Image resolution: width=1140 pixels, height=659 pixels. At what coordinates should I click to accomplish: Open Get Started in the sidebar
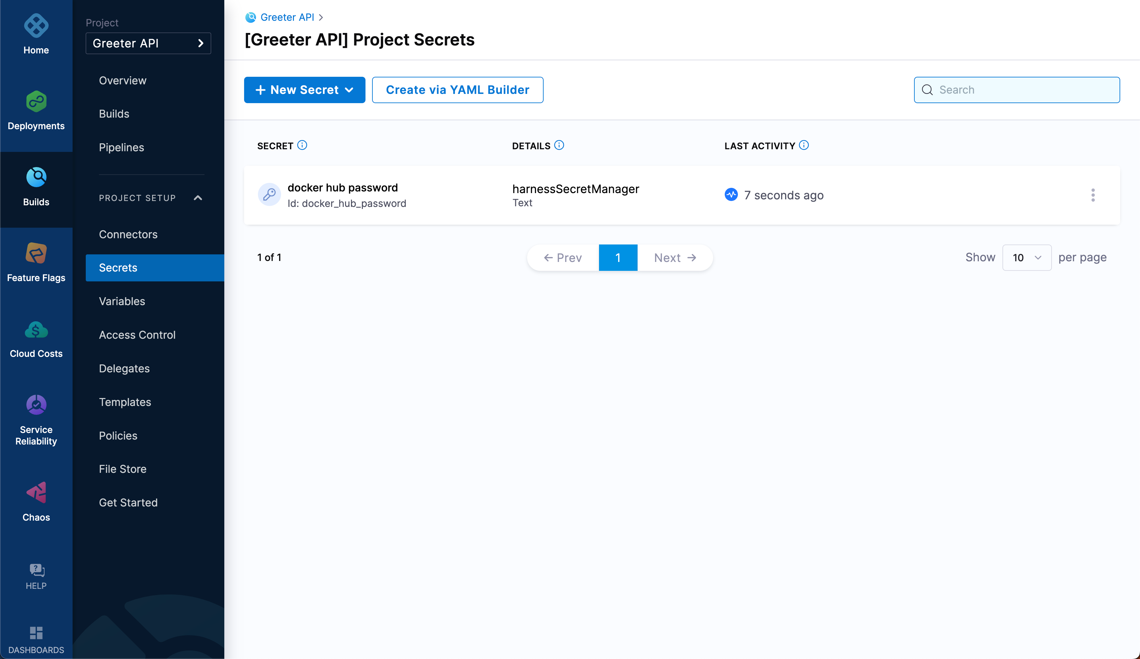[x=128, y=502]
